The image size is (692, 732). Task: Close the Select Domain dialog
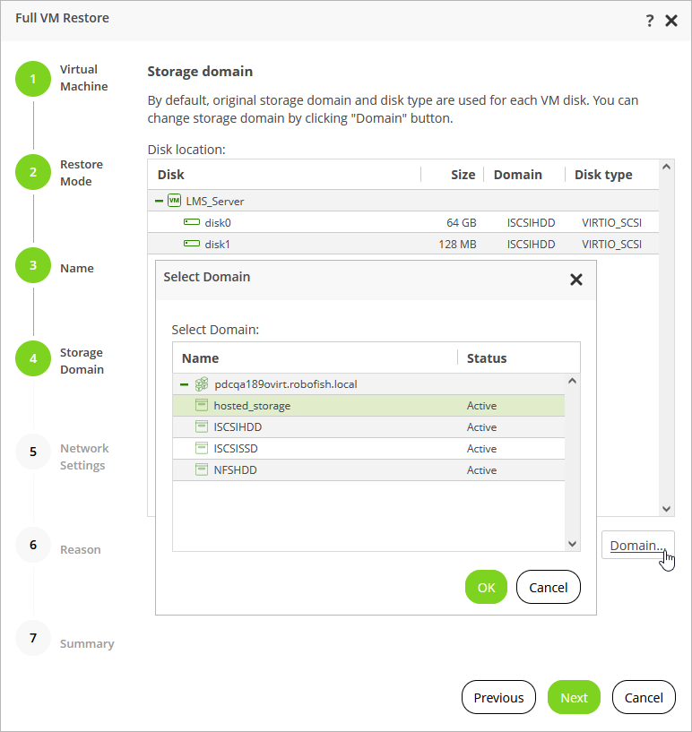pos(576,280)
